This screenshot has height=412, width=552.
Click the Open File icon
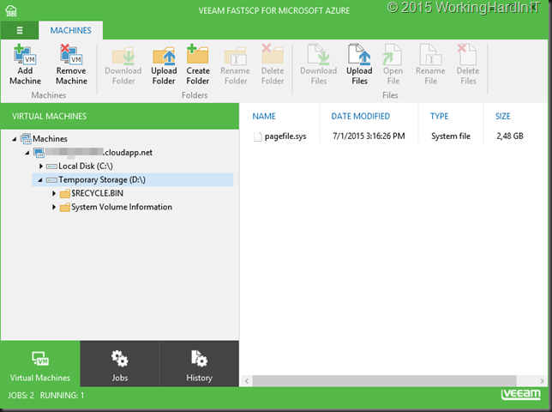tap(393, 55)
